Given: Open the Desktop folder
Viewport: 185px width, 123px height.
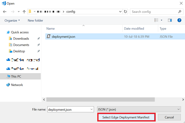Looking at the screenshot, I should 19,51.
